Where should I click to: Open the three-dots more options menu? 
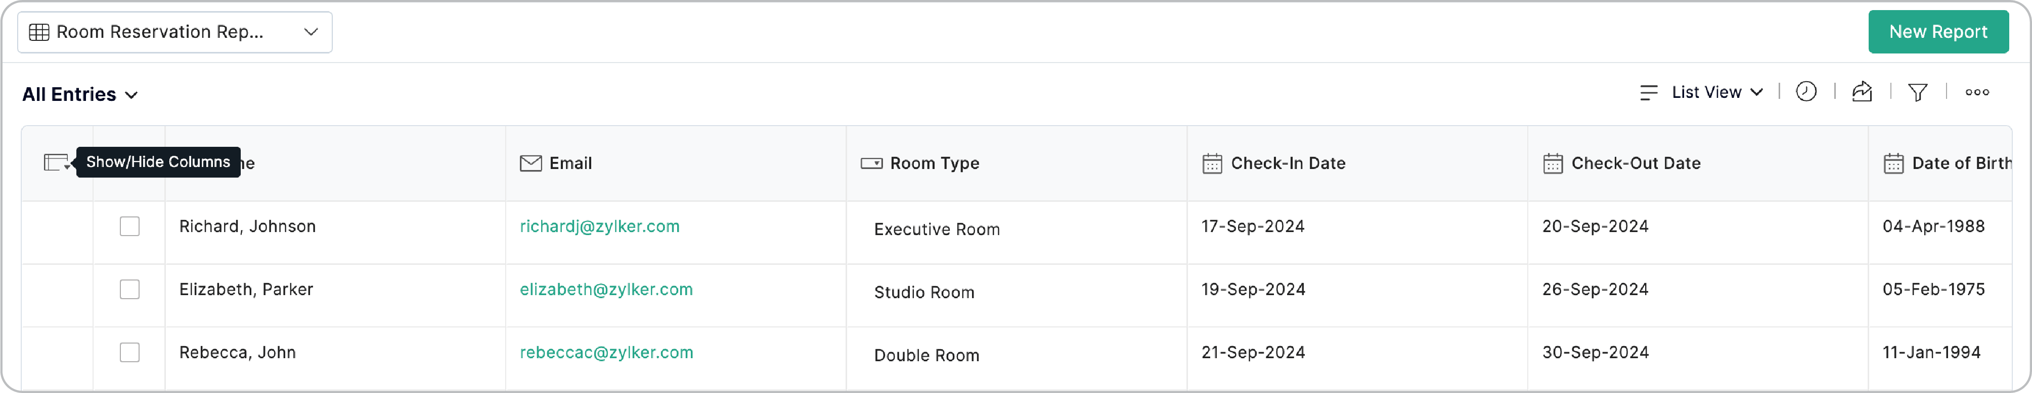(x=1977, y=92)
